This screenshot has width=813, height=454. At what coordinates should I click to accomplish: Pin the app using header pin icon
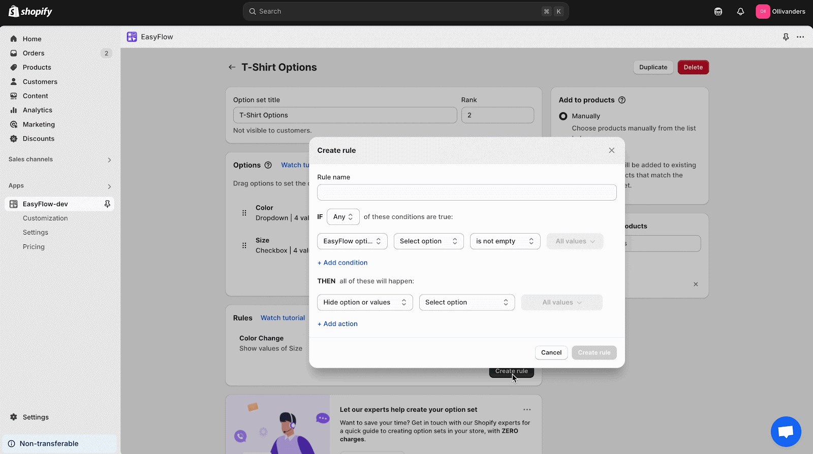point(786,37)
